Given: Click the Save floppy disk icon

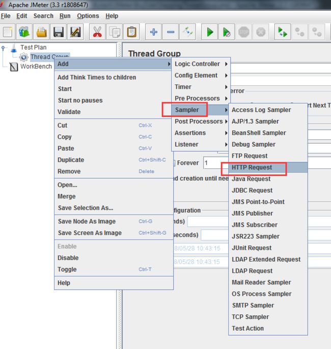Looking at the screenshot, I should pyautogui.click(x=59, y=32).
